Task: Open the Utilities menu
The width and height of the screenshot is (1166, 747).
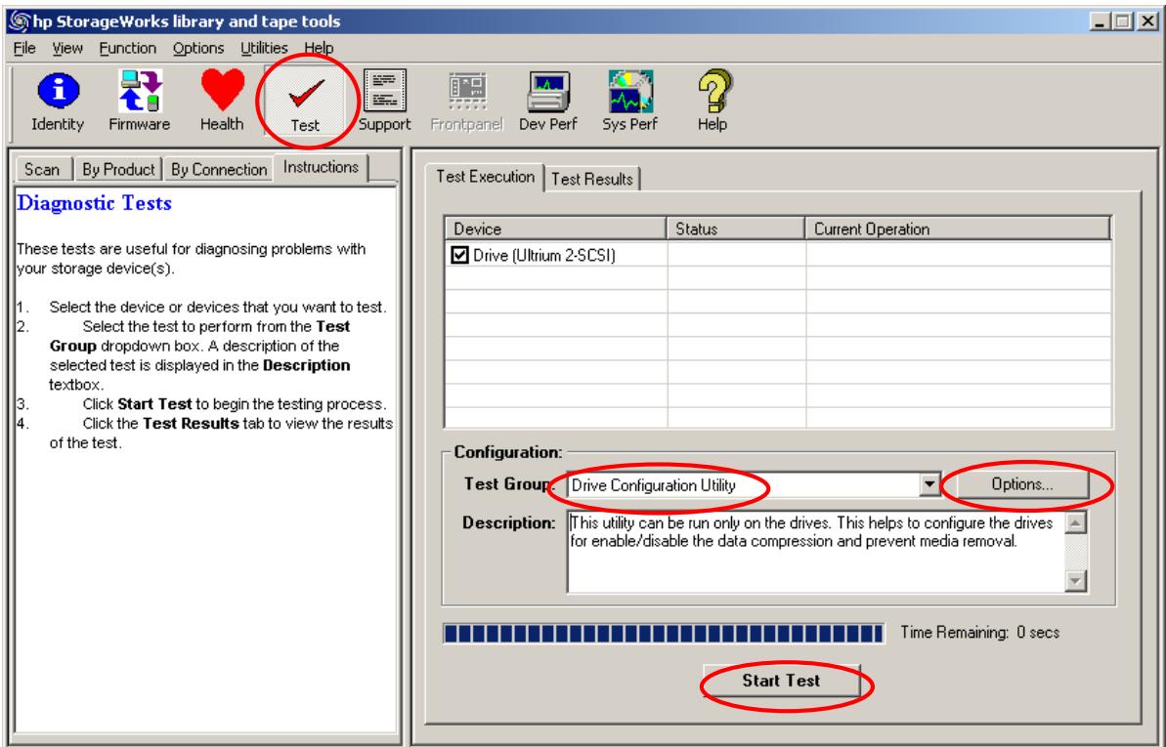Action: (264, 48)
